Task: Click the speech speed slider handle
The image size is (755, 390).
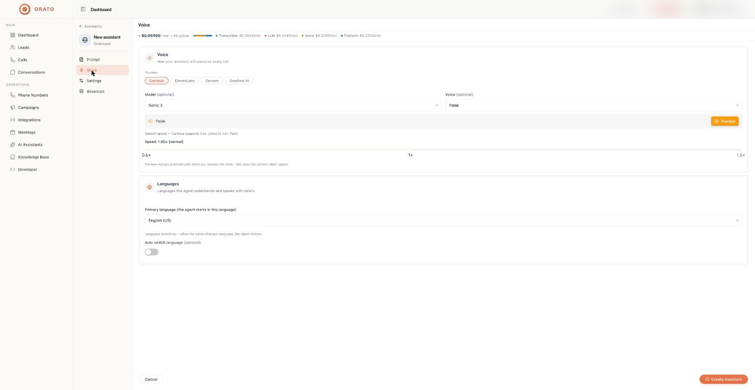Action: click(410, 150)
